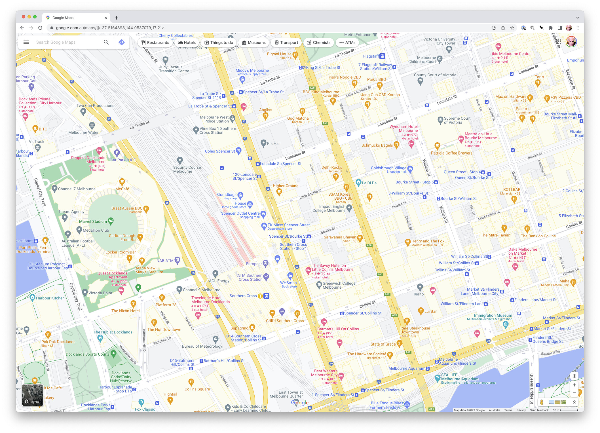Viewport: 600px width, 433px height.
Task: Select the NAB ATM marker
Action: 177,260
